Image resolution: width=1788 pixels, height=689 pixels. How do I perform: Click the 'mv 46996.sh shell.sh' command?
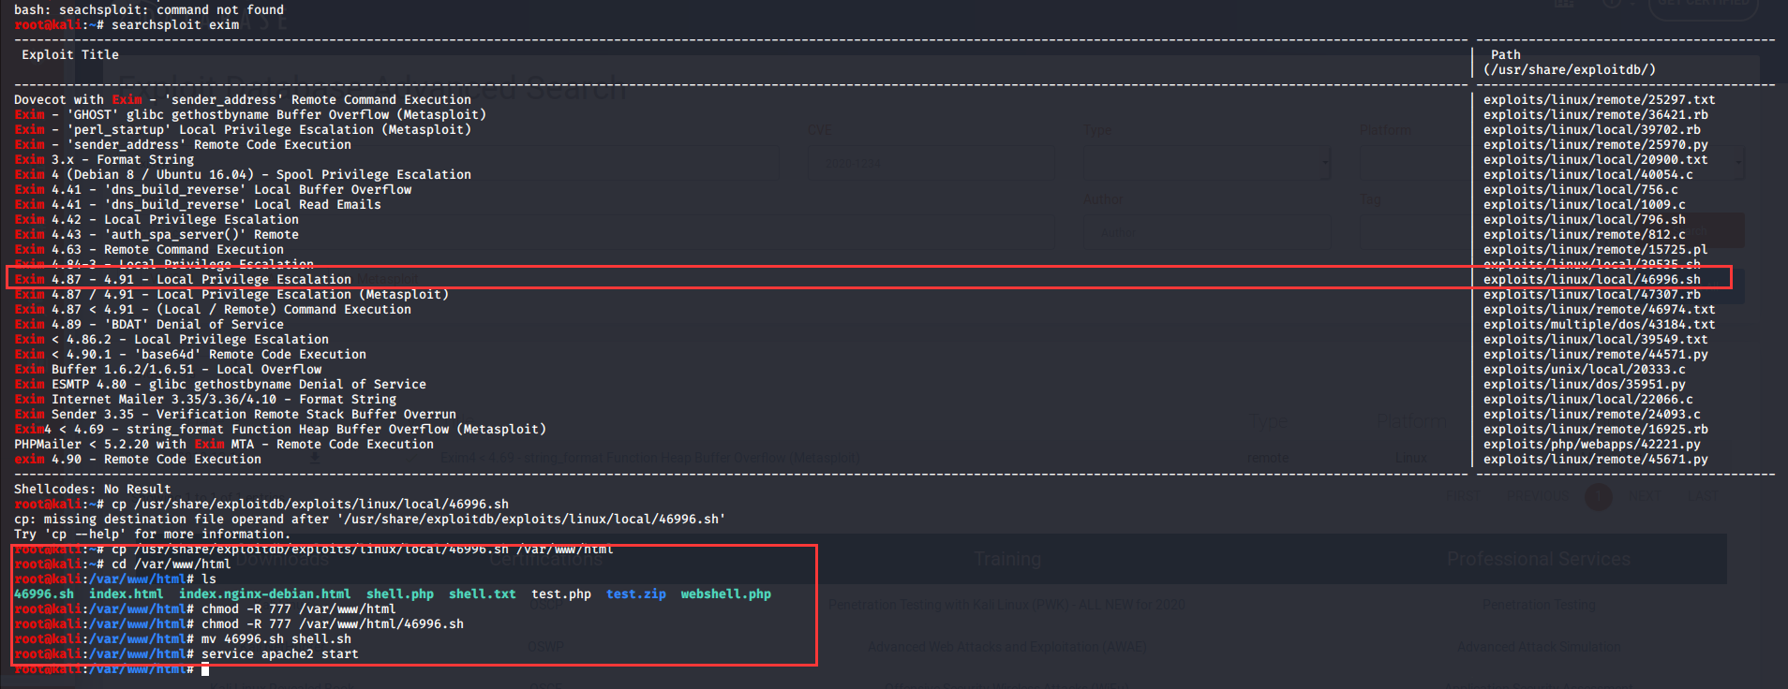coord(276,639)
